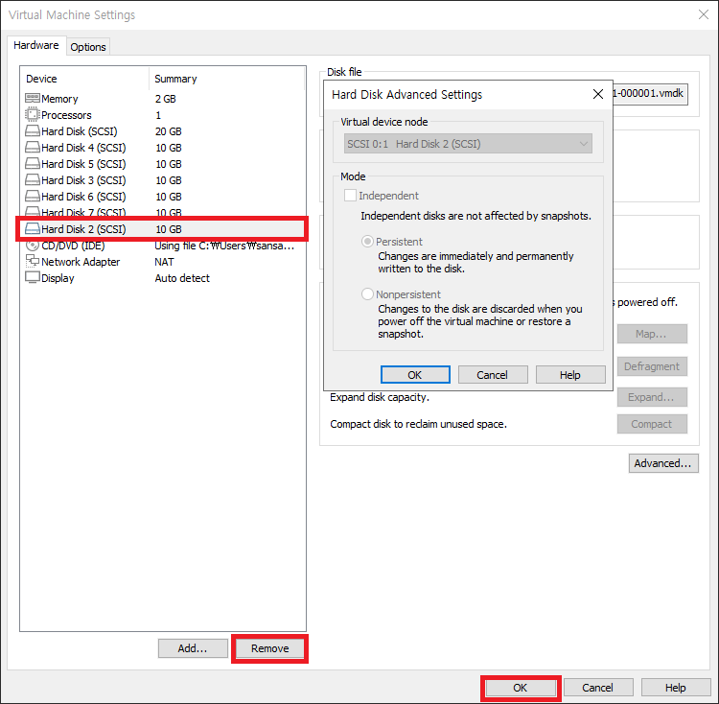This screenshot has width=719, height=704.
Task: Click the 2 GB memory summary value
Action: (x=166, y=99)
